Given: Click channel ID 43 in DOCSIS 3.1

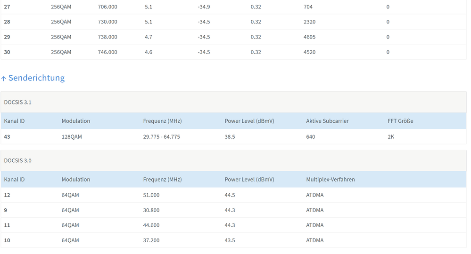Looking at the screenshot, I should pos(7,137).
